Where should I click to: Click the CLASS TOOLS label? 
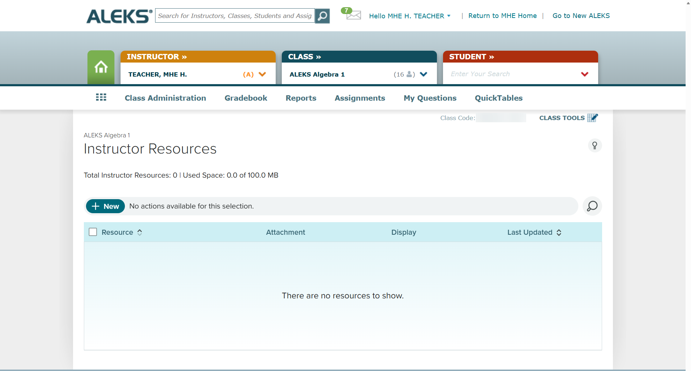point(562,118)
